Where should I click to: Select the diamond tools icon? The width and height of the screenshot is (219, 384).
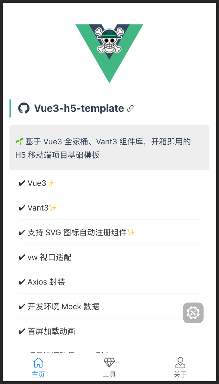[x=109, y=362]
